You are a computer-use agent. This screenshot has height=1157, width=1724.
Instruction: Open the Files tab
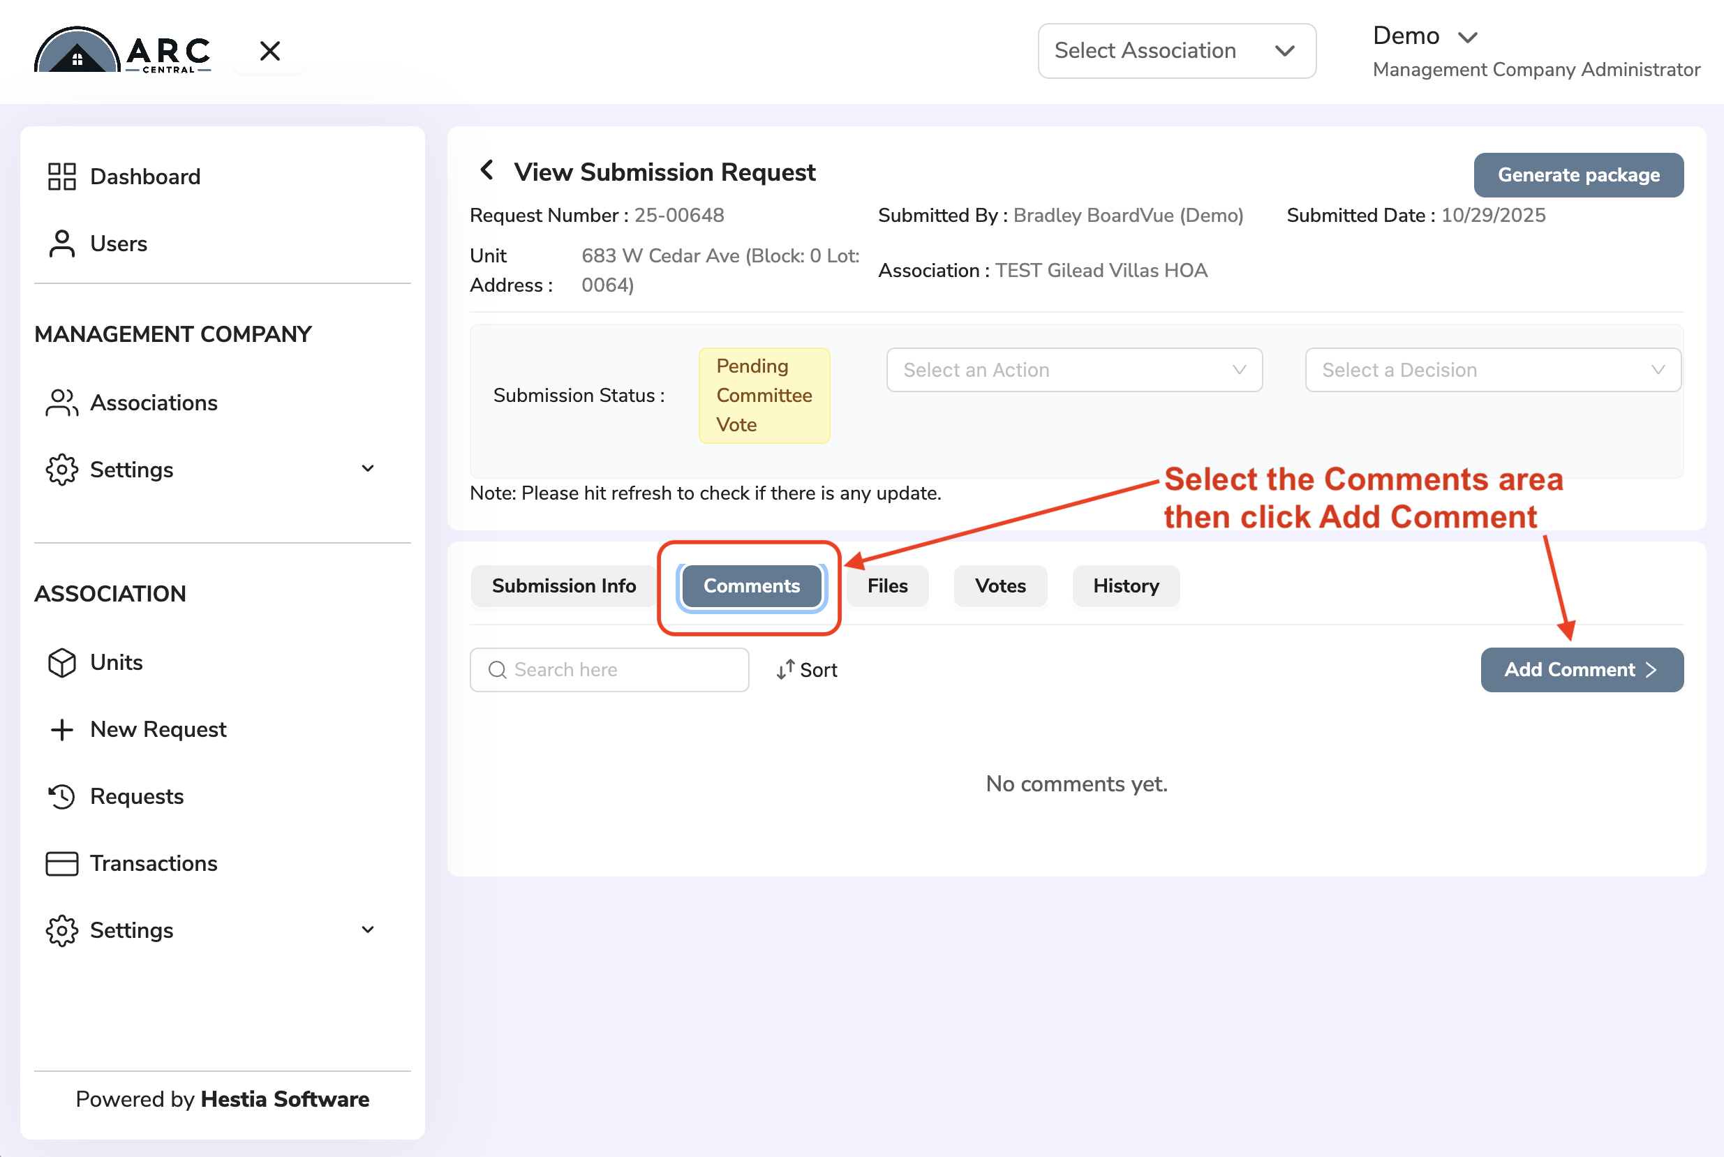point(887,586)
